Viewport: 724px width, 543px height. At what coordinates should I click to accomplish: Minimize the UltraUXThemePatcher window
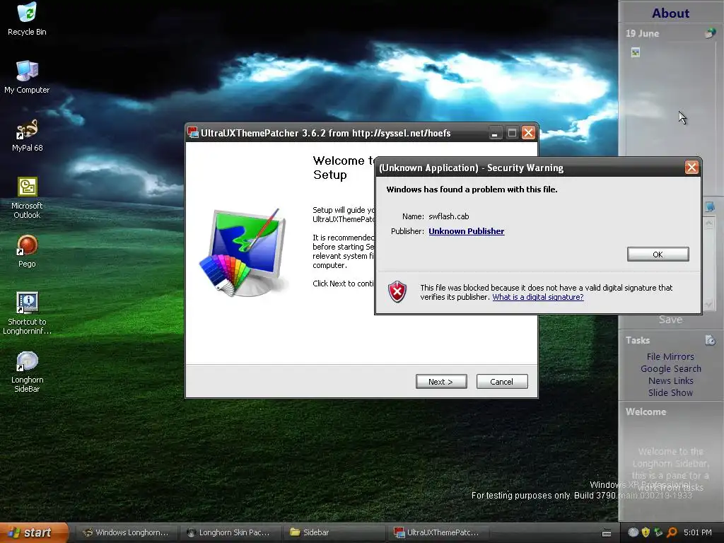pyautogui.click(x=494, y=133)
